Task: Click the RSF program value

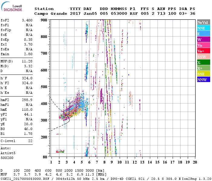Action: [134, 14]
